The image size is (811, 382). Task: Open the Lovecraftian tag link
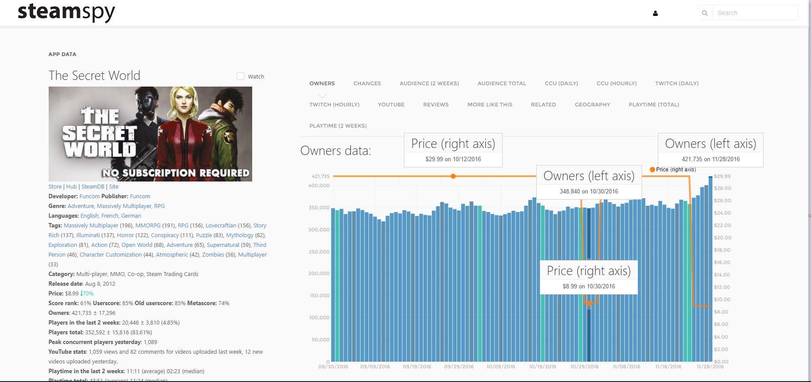[221, 226]
